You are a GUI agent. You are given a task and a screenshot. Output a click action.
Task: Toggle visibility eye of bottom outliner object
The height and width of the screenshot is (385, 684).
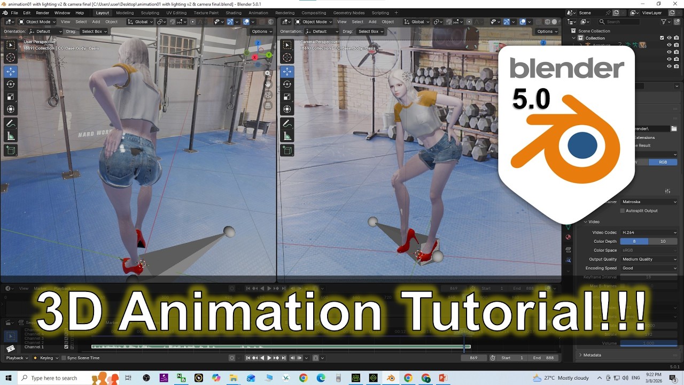[669, 66]
